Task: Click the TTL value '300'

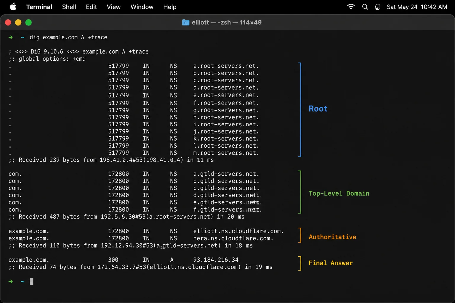Action: (113, 260)
